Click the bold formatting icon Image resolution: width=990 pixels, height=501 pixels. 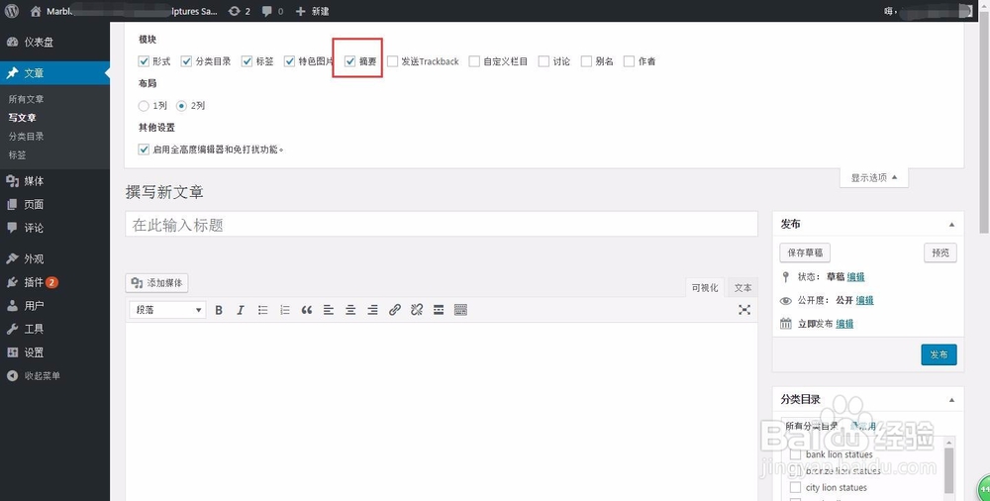[x=219, y=310]
